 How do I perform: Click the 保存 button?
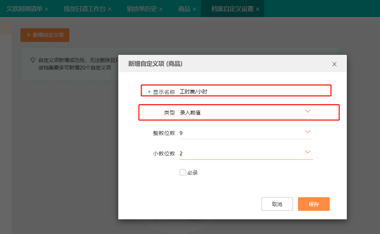click(x=313, y=204)
